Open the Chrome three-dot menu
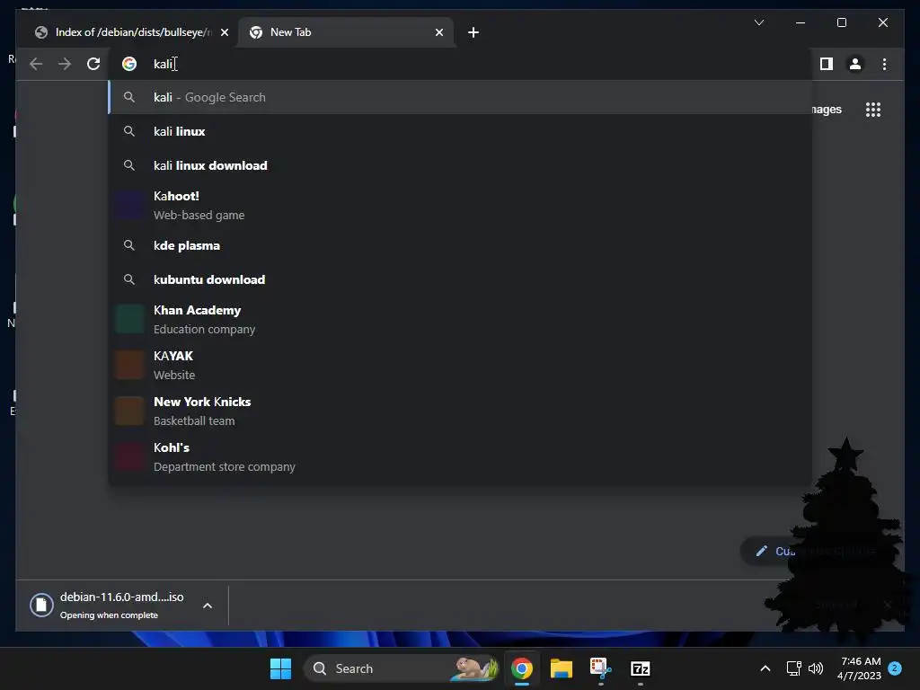 point(884,64)
